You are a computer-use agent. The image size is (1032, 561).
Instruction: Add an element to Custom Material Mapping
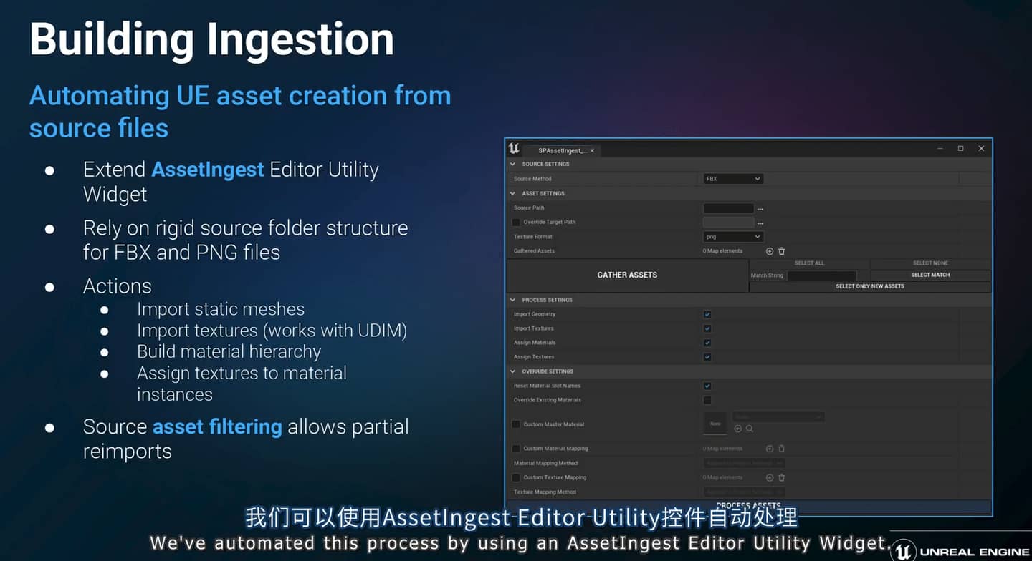tap(770, 449)
